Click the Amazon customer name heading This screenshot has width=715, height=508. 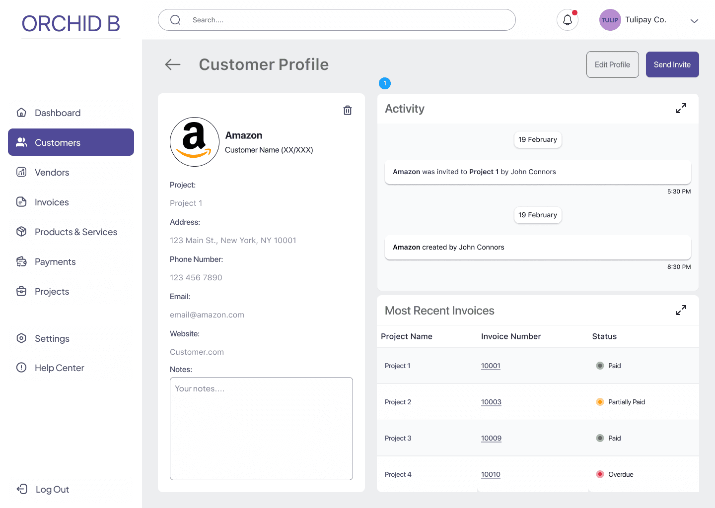(244, 135)
